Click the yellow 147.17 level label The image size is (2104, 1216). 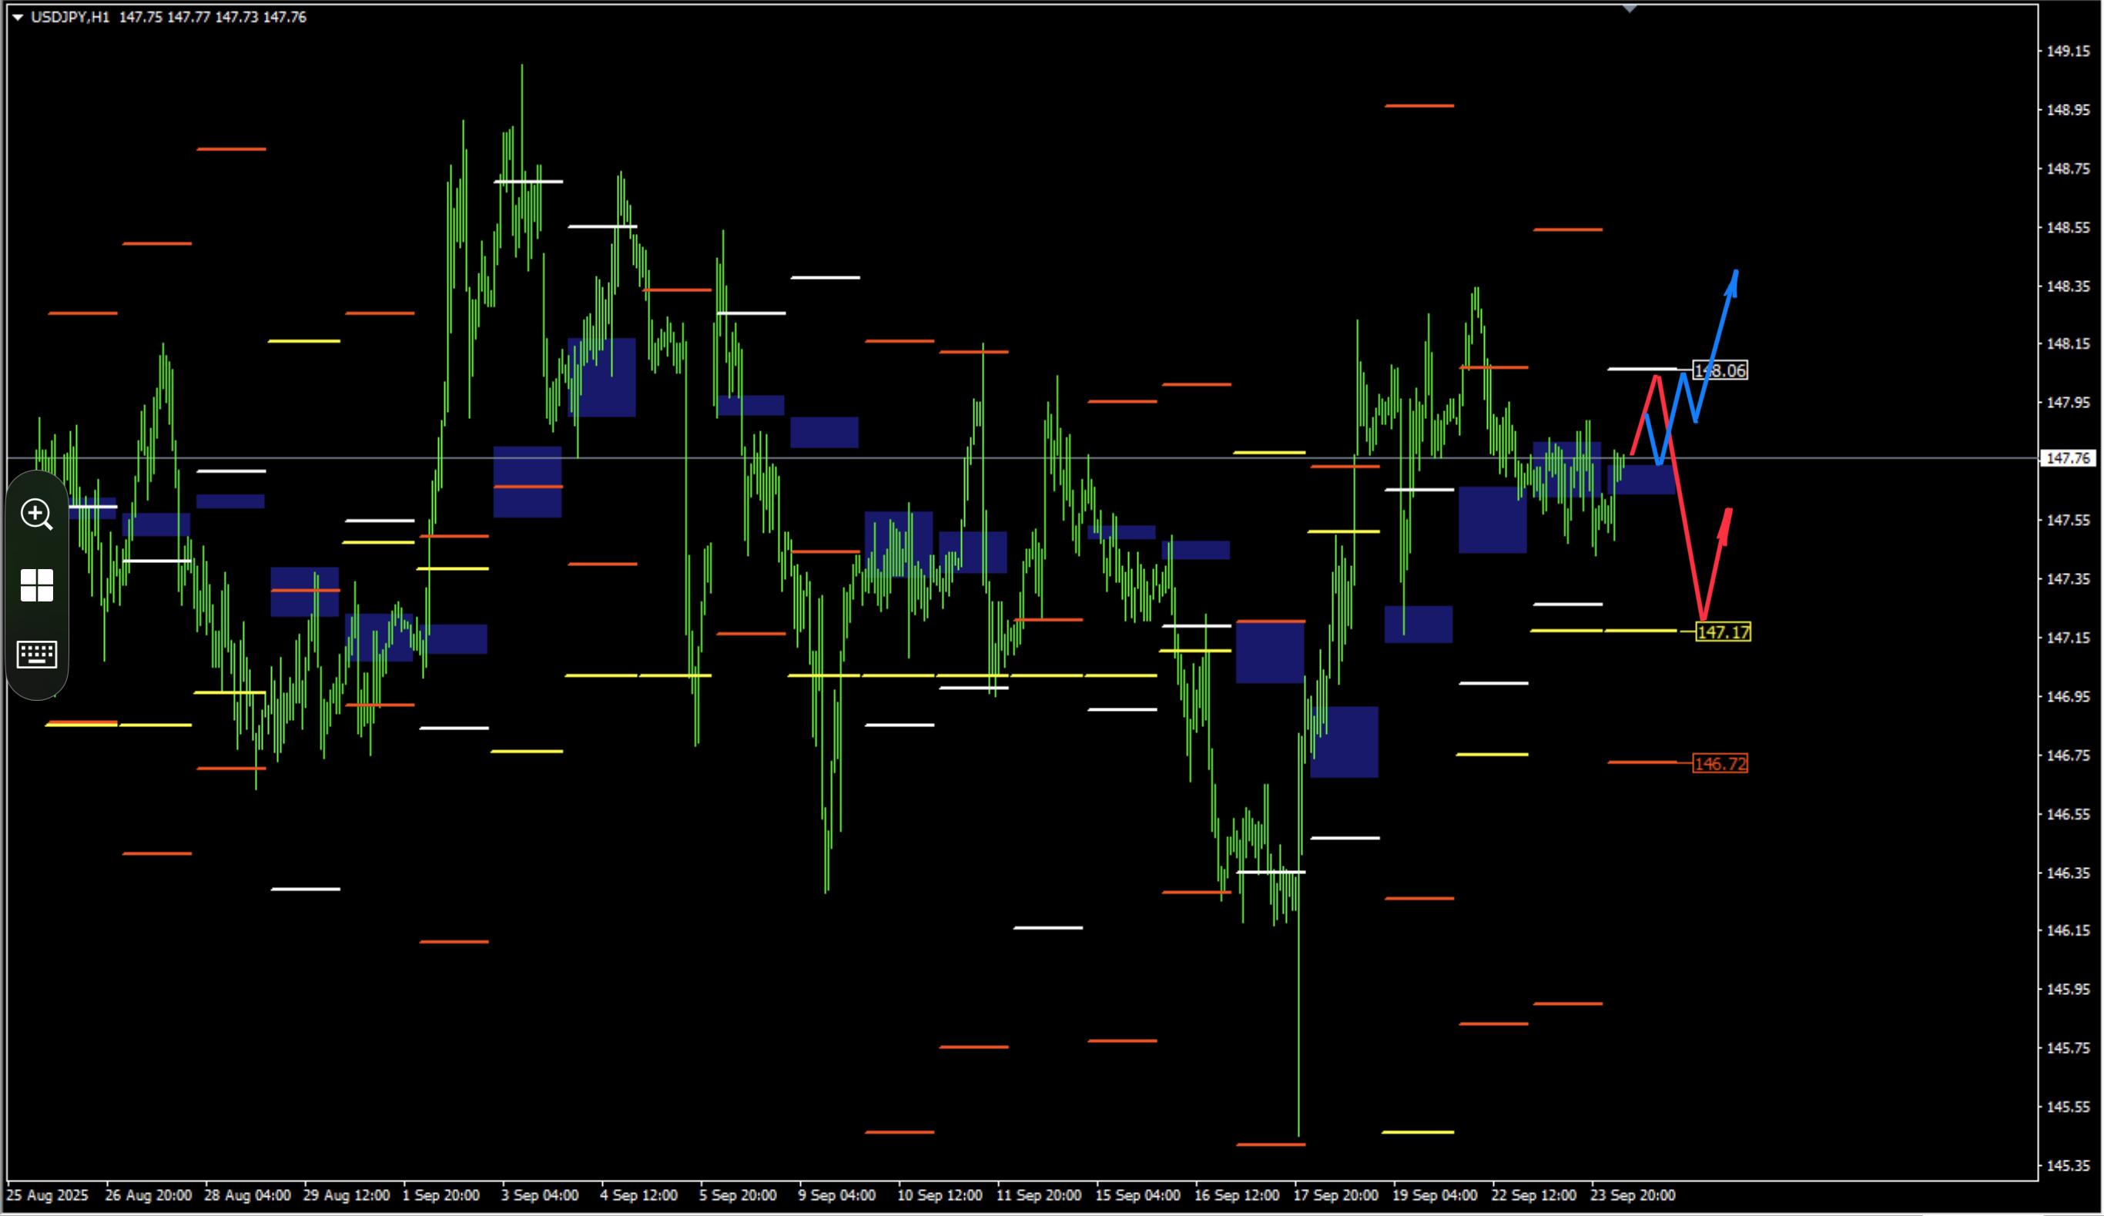pyautogui.click(x=1724, y=632)
